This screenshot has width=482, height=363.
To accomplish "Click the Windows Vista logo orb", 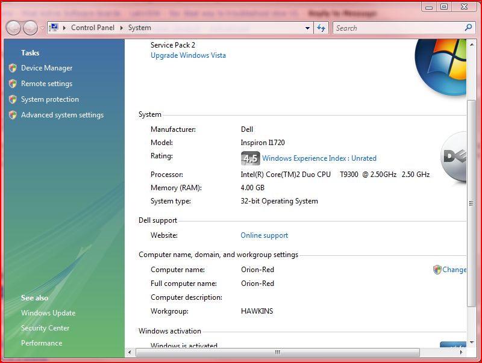I will pos(440,67).
